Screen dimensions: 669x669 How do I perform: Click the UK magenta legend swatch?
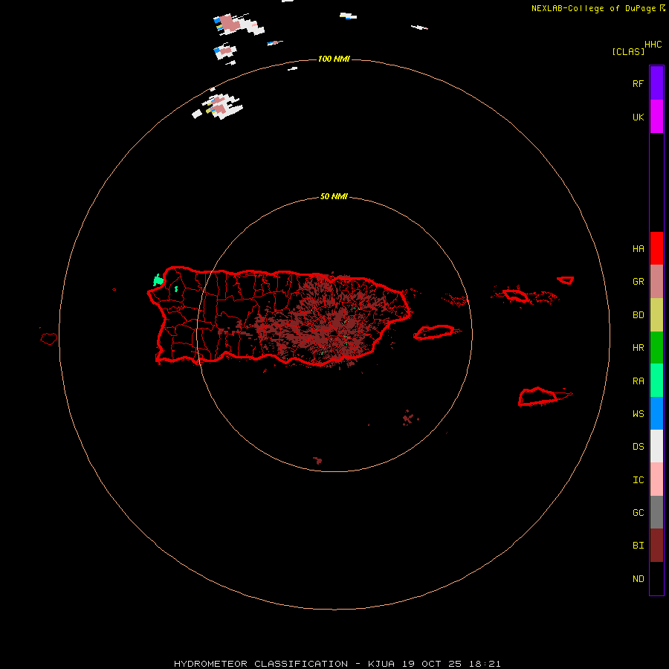[x=656, y=117]
